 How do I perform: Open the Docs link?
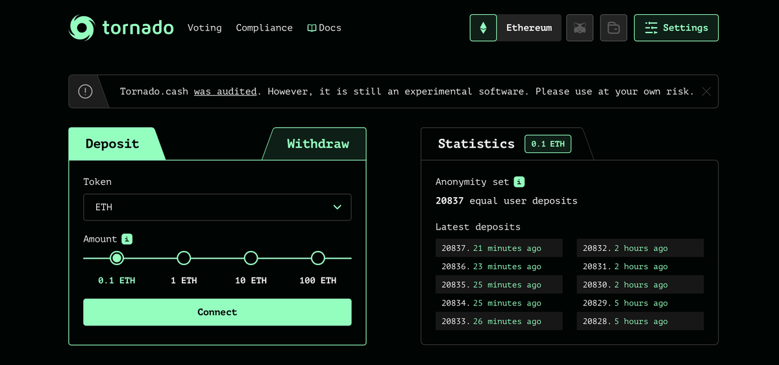click(x=325, y=28)
